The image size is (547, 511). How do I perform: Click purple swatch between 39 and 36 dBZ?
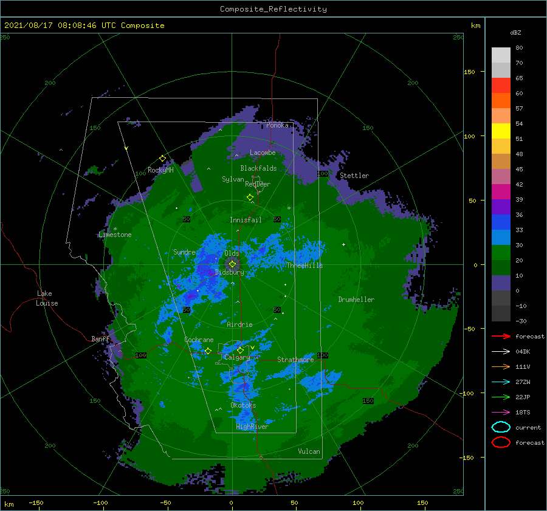tap(501, 207)
